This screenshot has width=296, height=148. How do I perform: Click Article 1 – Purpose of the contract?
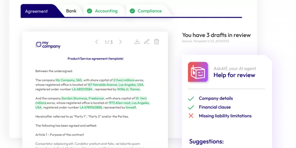point(60,135)
